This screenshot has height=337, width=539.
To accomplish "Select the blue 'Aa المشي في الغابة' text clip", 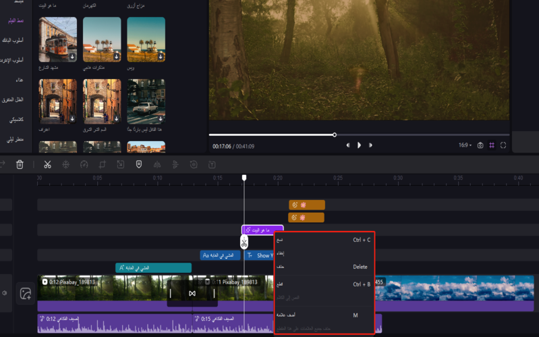I will click(220, 255).
